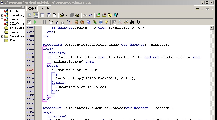Expand the Procedures folder node
The width and height of the screenshot is (217, 120).
pyautogui.click(x=2, y=28)
